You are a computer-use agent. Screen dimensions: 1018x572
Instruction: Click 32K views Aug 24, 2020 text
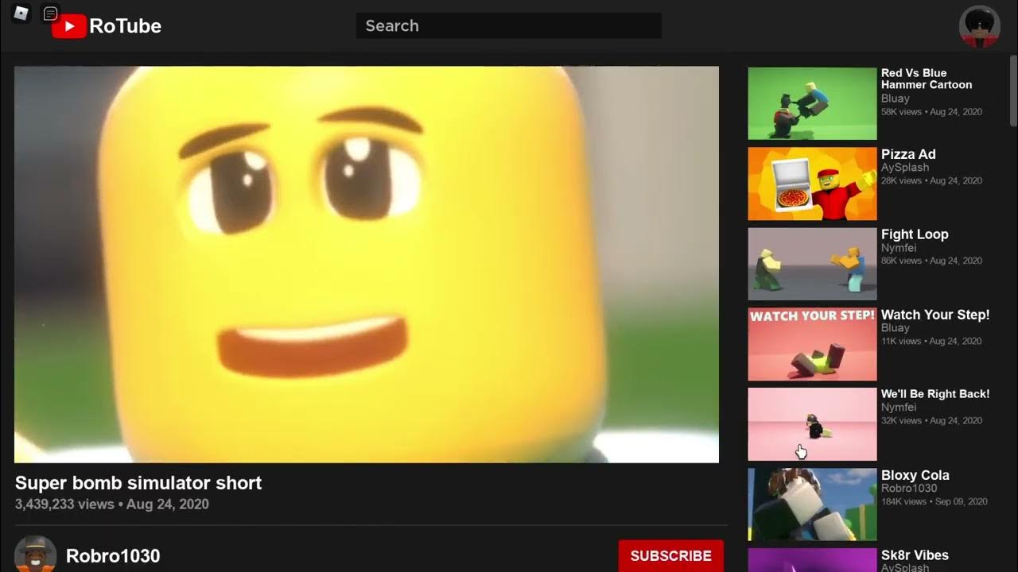pyautogui.click(x=931, y=420)
